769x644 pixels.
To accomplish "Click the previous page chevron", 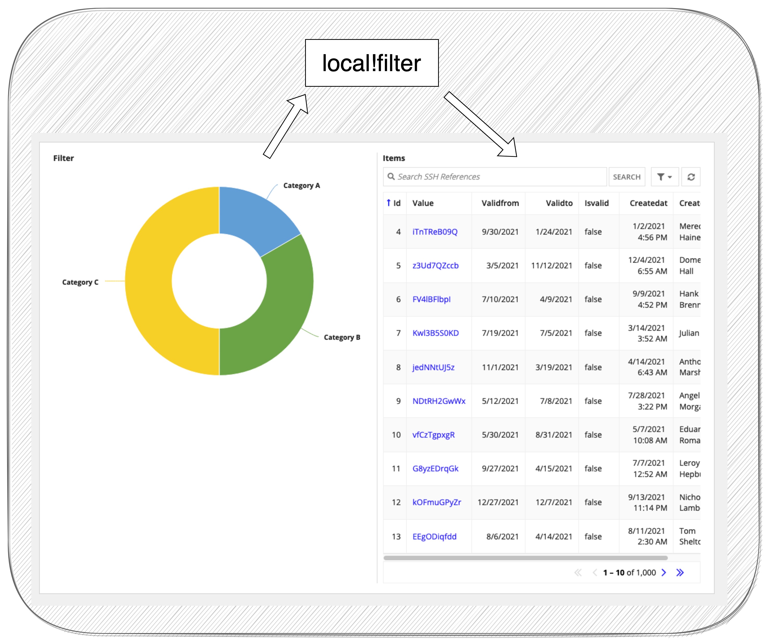I will coord(595,573).
